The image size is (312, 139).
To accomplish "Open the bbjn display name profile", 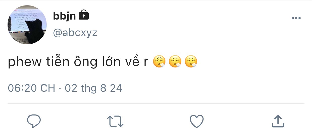I will 64,16.
